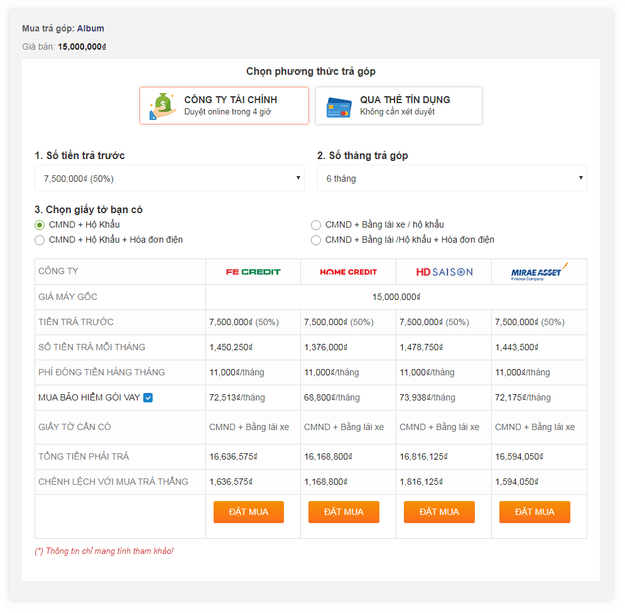Select CMND + Bằng lái xe / hộ khẩu
Image resolution: width=625 pixels, height=613 pixels.
click(316, 225)
